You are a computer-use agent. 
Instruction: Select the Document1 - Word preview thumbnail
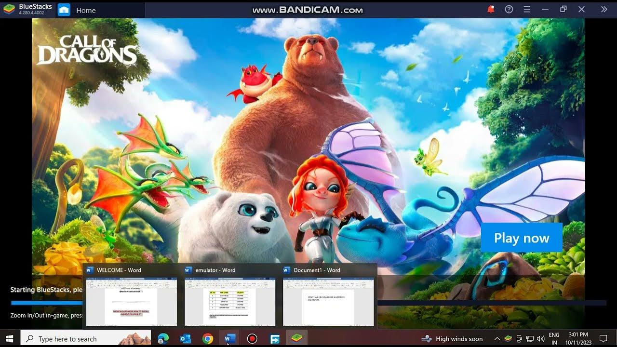[x=328, y=301]
